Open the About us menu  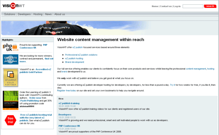coord(60,14)
